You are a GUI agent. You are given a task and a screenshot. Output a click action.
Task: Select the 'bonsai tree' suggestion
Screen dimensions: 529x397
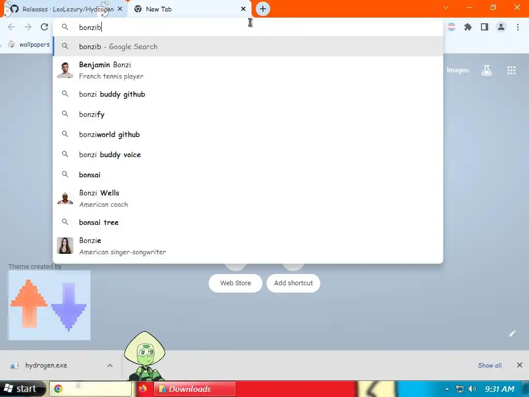tap(248, 222)
